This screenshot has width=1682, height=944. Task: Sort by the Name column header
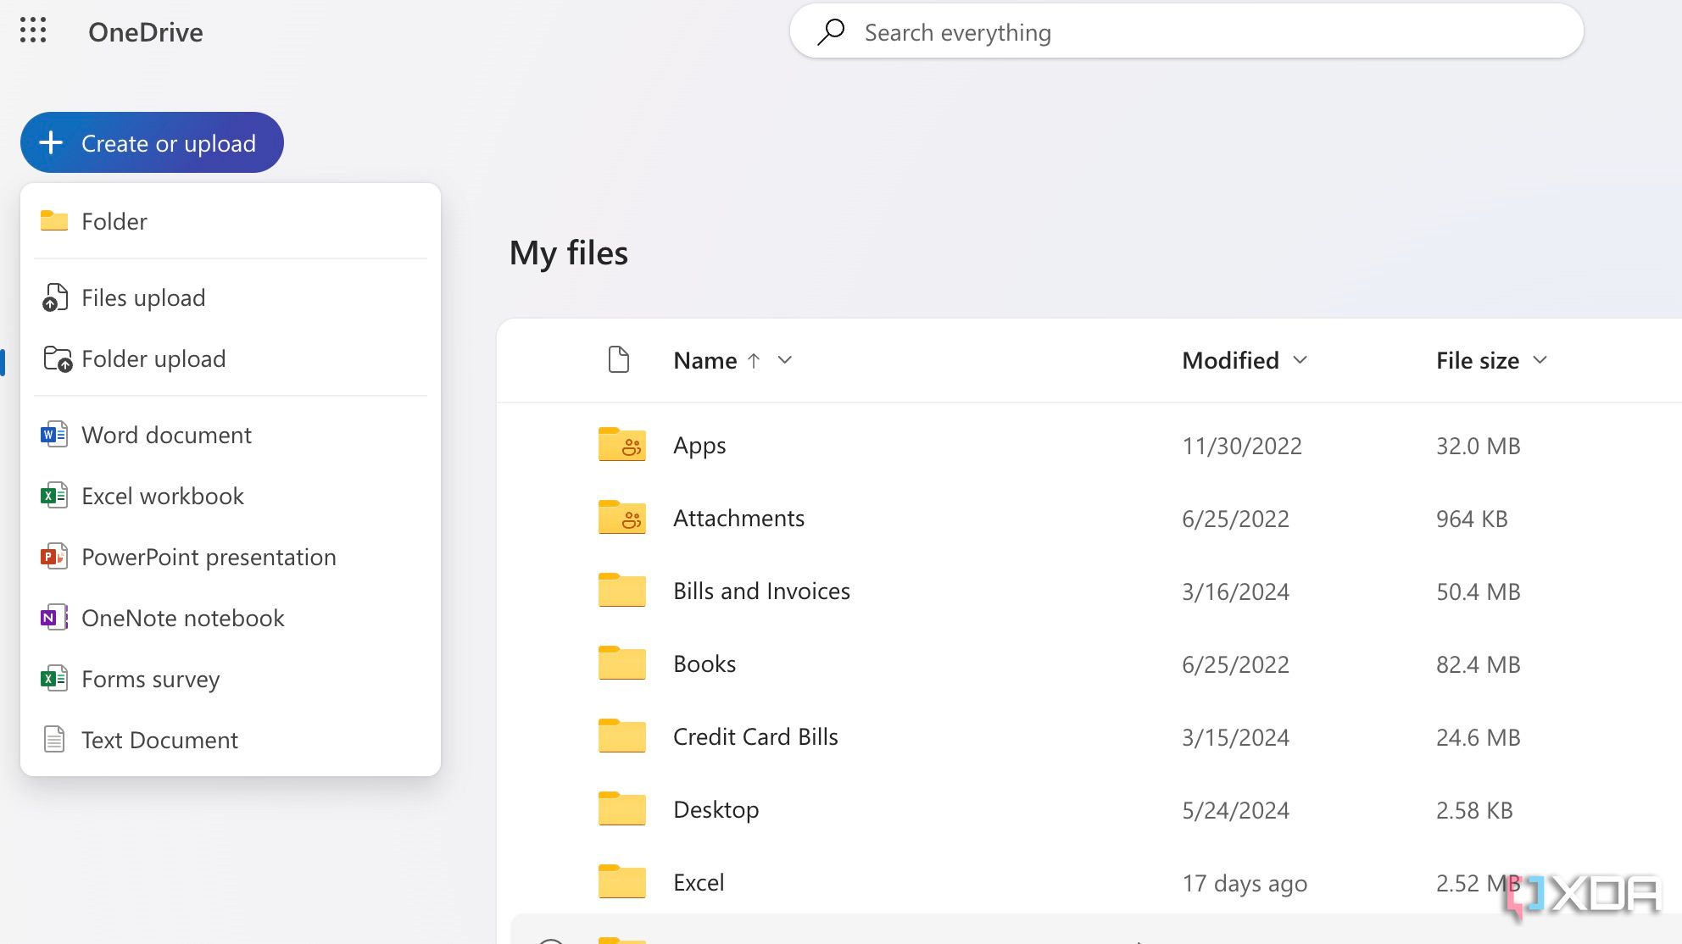point(705,361)
